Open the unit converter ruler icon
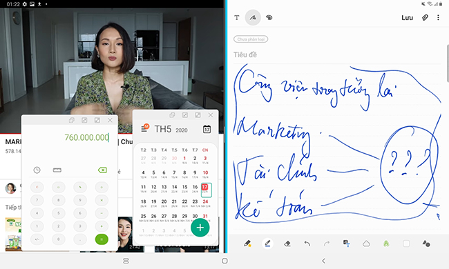The width and height of the screenshot is (449, 269). (57, 170)
